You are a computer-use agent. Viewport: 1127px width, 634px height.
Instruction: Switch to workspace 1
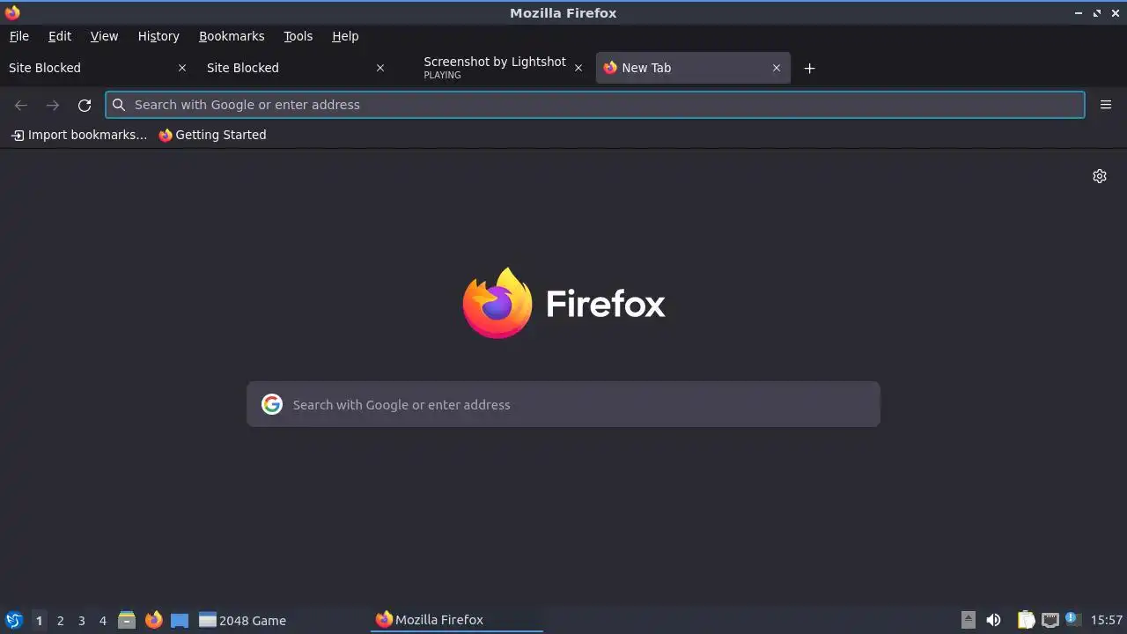click(39, 620)
